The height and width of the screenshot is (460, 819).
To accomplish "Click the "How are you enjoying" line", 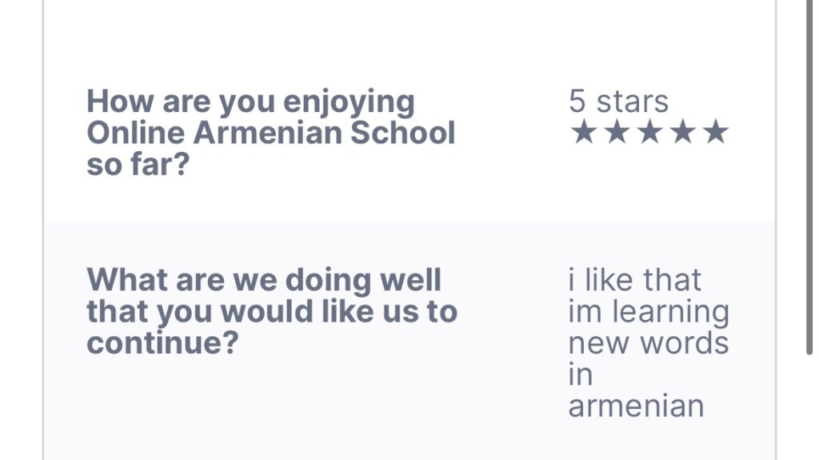I will click(250, 102).
